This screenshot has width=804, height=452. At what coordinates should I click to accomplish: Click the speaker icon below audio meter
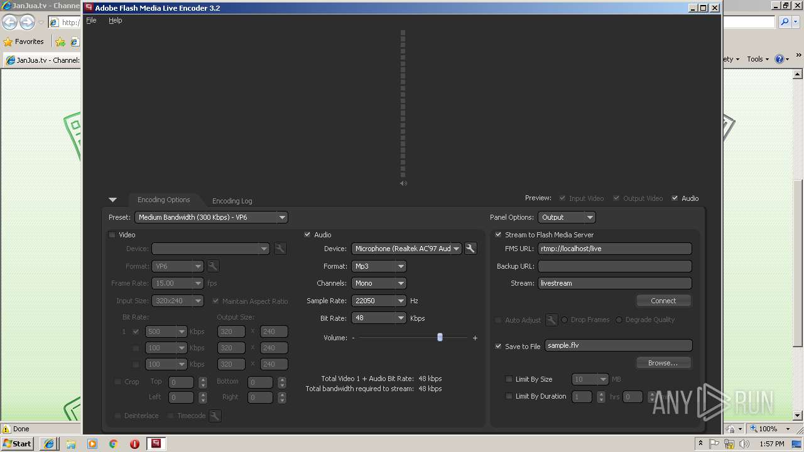403,183
